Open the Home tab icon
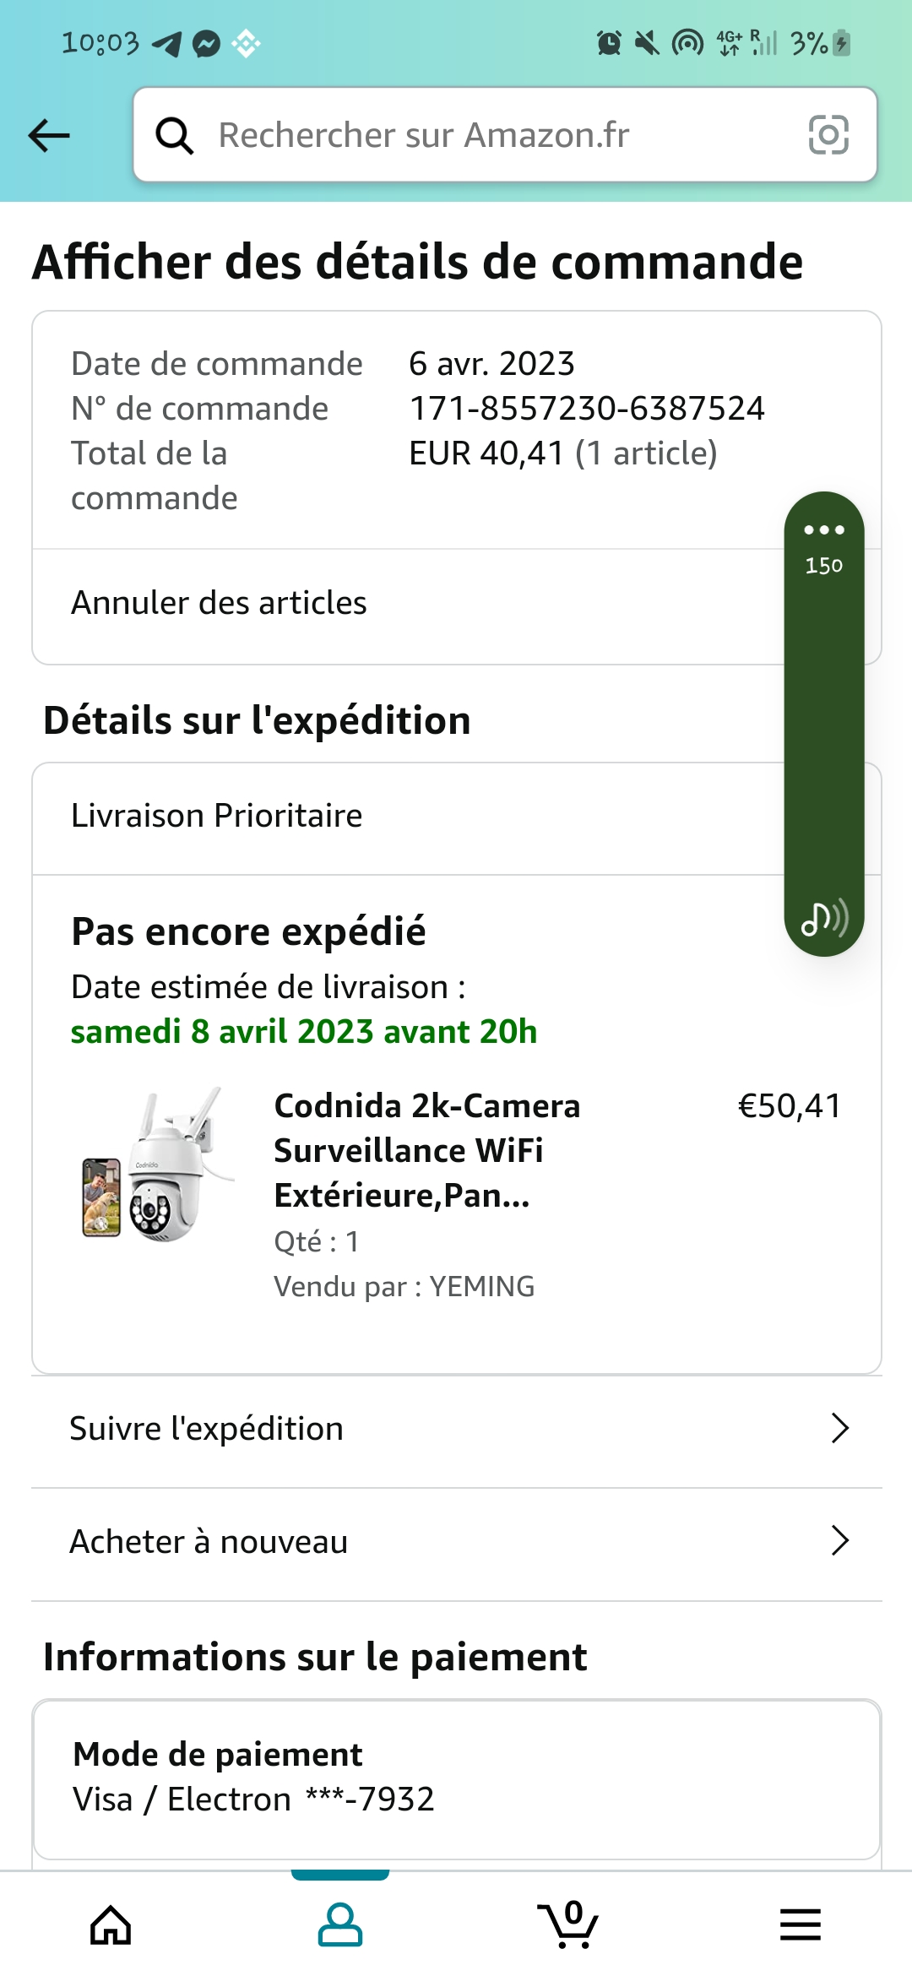Viewport: 912px width, 1976px height. 111,1925
